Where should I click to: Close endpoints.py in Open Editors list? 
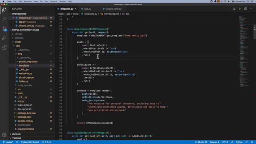point(13,18)
